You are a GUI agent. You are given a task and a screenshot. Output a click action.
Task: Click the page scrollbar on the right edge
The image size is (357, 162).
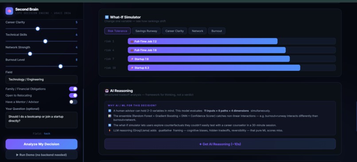click(356, 116)
